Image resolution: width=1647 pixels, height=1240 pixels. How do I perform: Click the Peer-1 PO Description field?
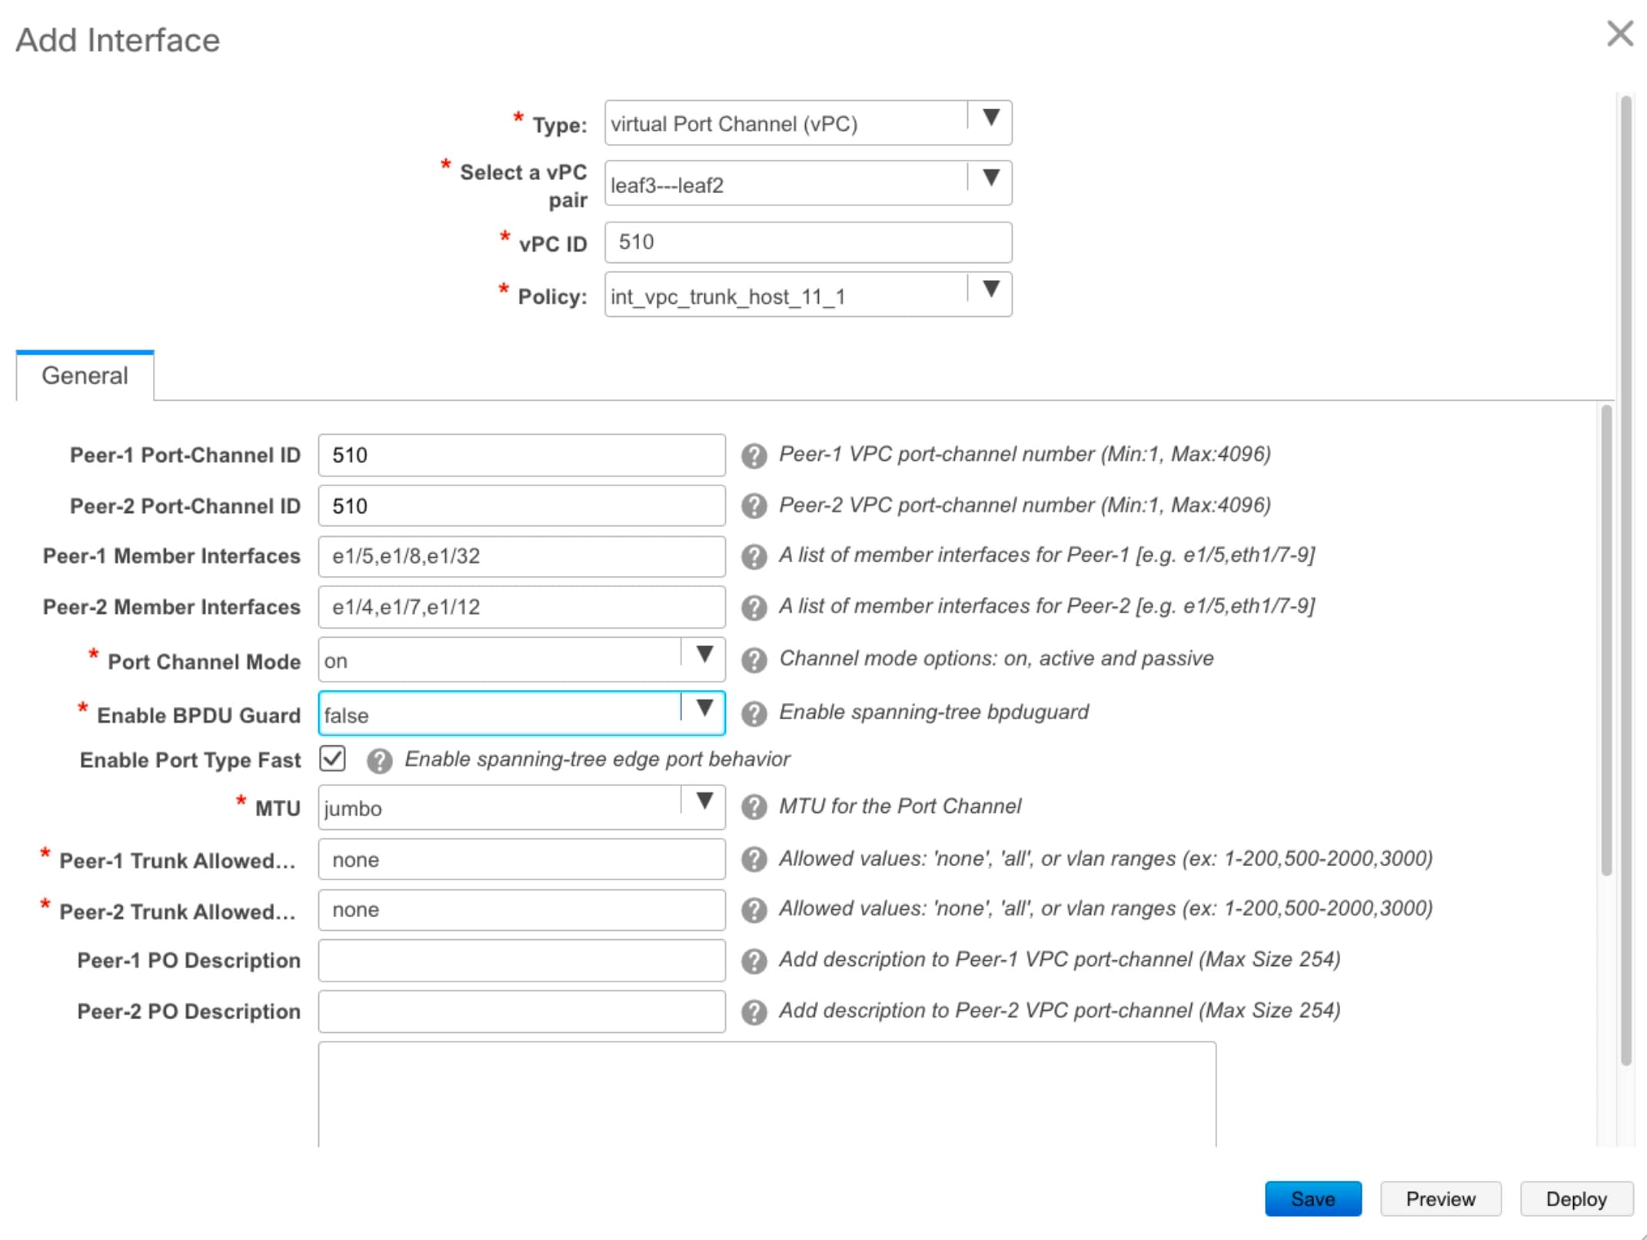[x=521, y=961]
